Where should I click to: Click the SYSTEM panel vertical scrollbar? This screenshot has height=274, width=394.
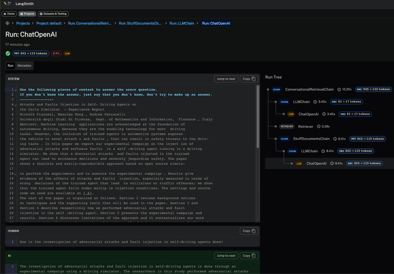coord(258,116)
